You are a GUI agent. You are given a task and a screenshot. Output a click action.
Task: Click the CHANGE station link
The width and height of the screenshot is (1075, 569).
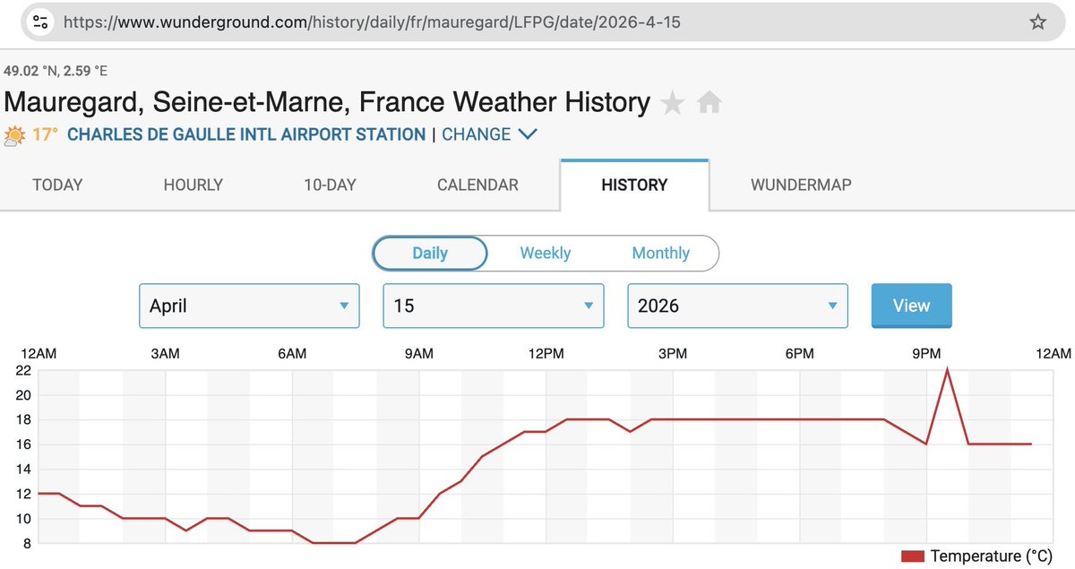pyautogui.click(x=477, y=134)
